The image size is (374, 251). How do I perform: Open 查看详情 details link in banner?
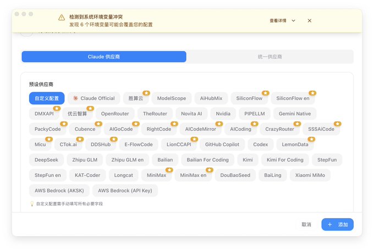[x=278, y=21]
